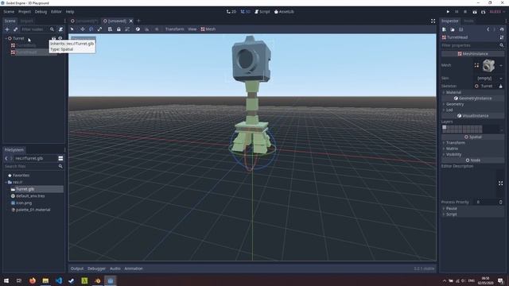
Task: Attach a script to the selected node
Action: (x=60, y=29)
